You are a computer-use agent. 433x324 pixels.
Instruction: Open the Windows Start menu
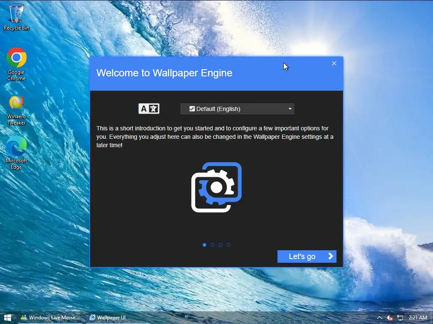(x=8, y=318)
